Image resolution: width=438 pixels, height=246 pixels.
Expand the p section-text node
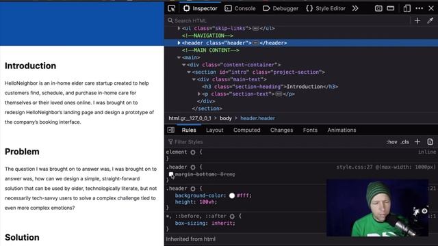coord(199,94)
